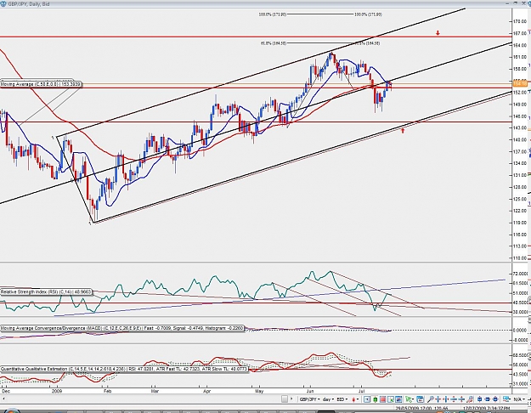Click the 2009 label on date axis
This screenshot has width=531, height=413.
(57, 391)
